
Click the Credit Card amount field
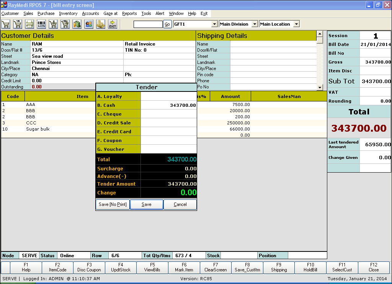[x=169, y=132]
